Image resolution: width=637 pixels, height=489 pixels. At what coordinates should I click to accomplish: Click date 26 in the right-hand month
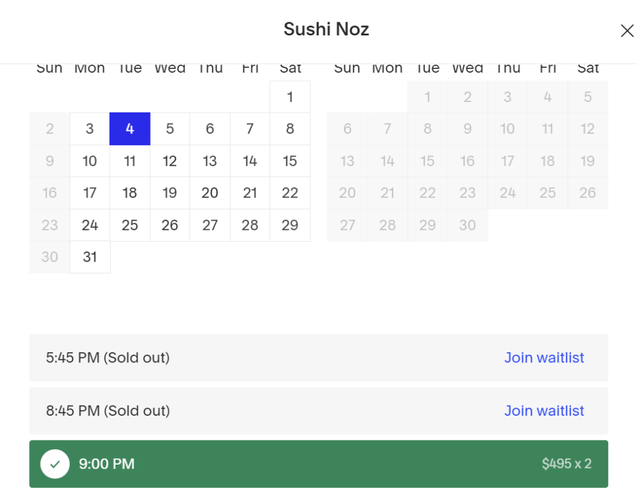click(588, 193)
